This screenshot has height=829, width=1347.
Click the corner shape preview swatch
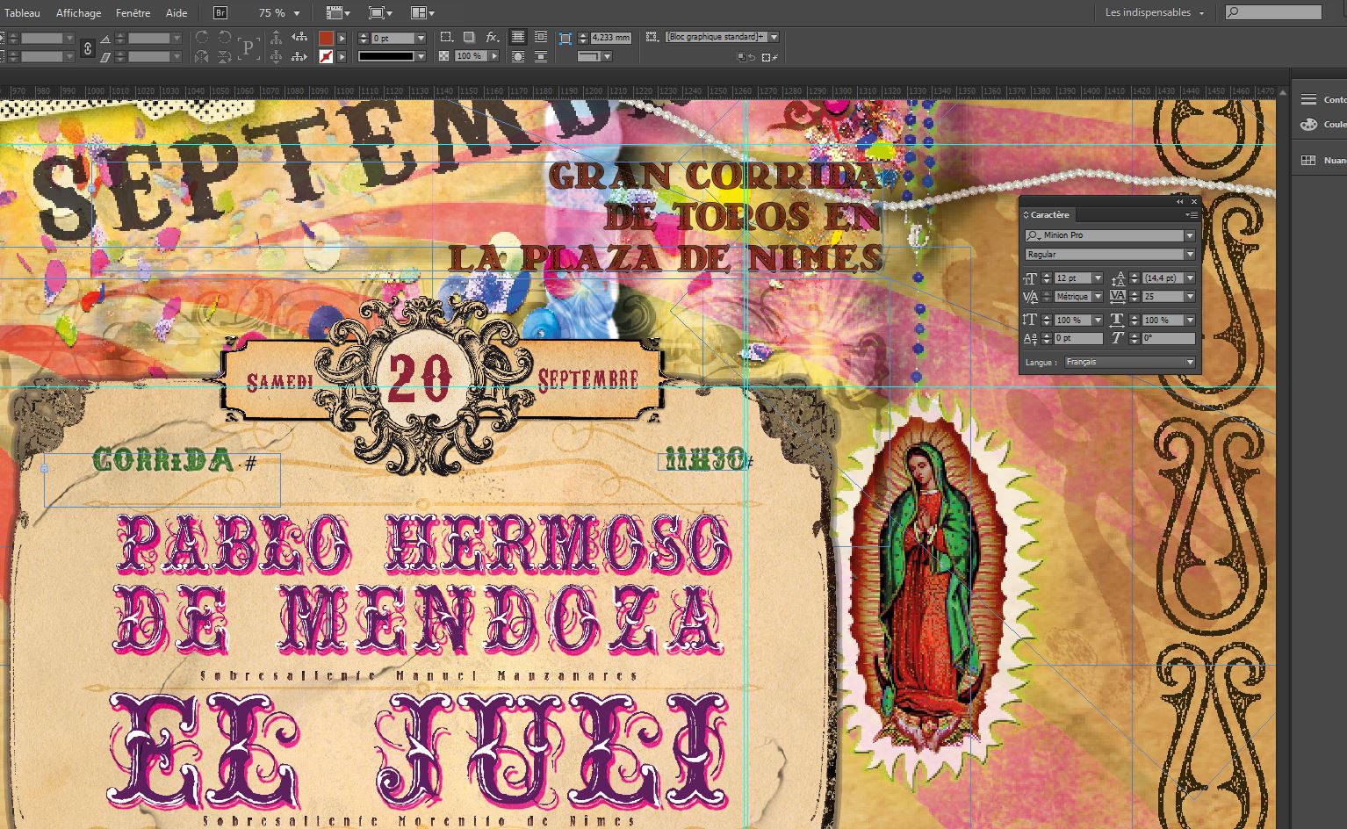[x=589, y=56]
